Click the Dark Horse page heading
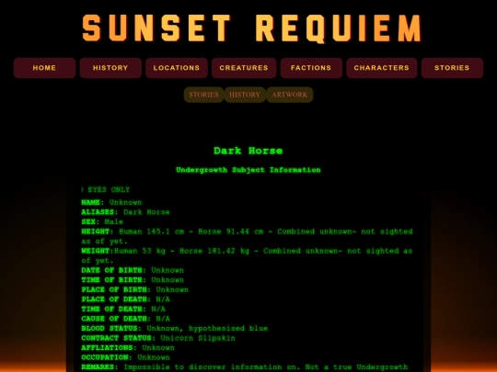 click(248, 151)
